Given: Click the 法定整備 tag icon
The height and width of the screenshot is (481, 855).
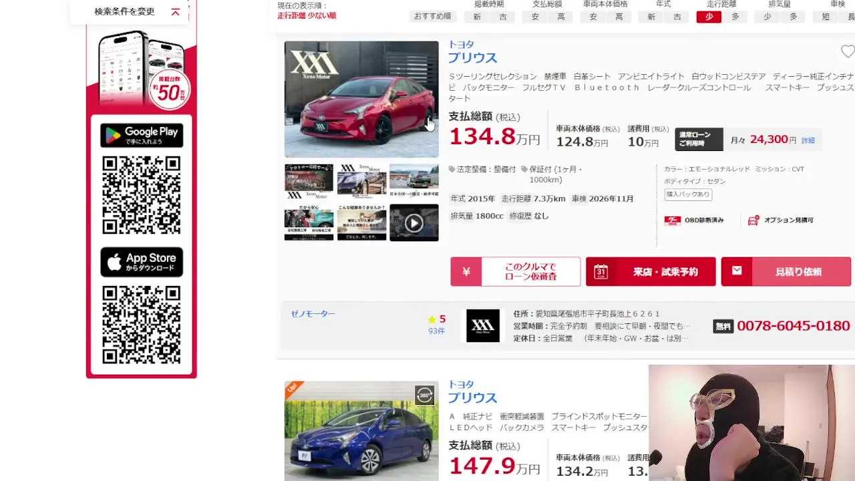Looking at the screenshot, I should (x=452, y=170).
